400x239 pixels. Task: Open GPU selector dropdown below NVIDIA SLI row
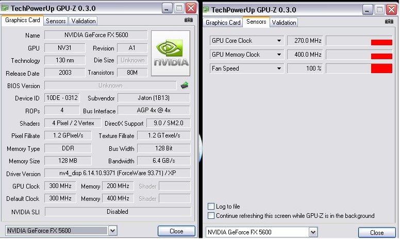tap(113, 231)
